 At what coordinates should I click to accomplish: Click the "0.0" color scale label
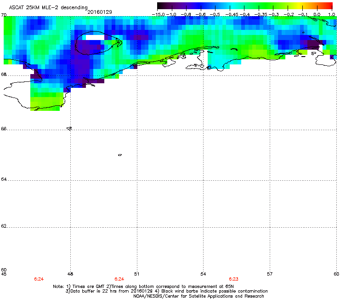click(317, 15)
